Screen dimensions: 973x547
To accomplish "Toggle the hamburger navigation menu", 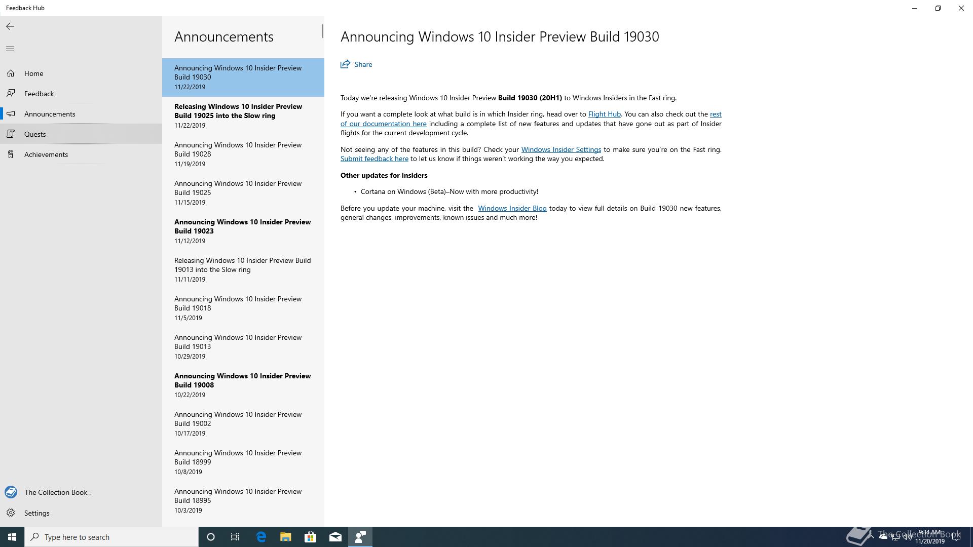I will click(x=10, y=49).
